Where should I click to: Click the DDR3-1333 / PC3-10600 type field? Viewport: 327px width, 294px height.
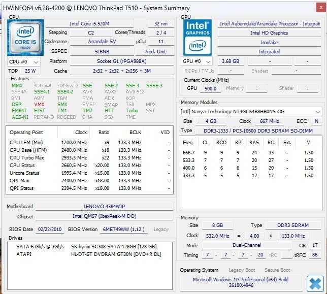pos(258,130)
